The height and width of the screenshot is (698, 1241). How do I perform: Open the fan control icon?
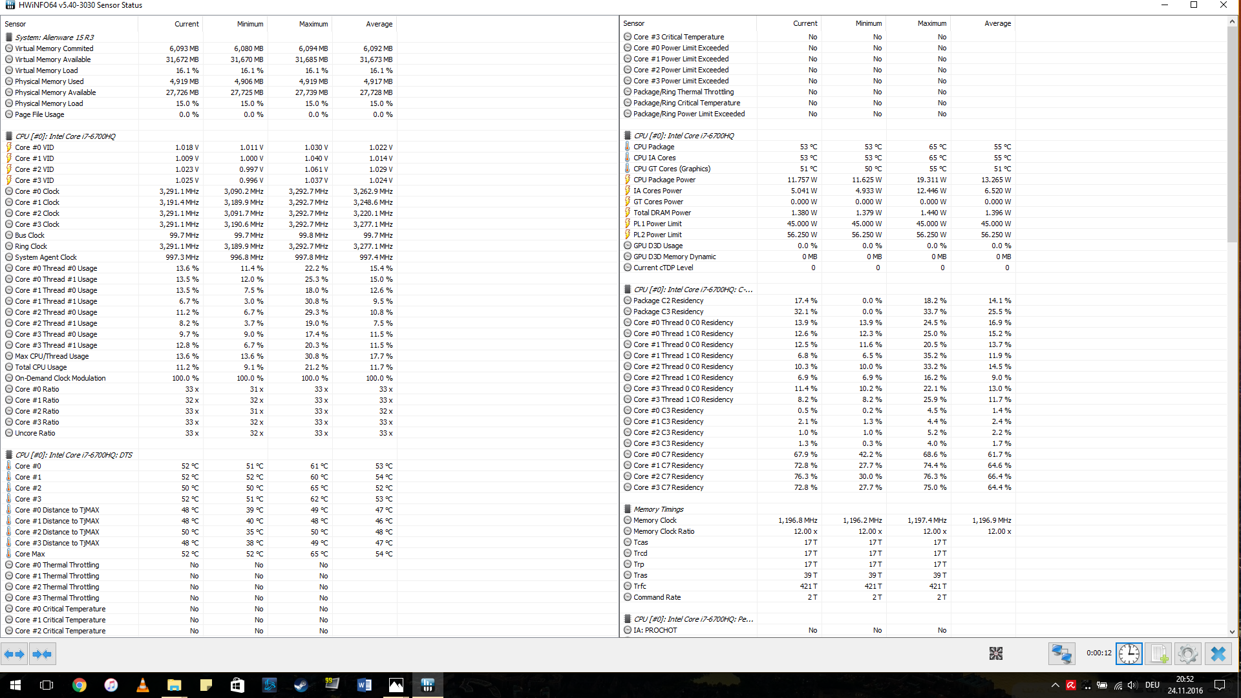tap(995, 654)
